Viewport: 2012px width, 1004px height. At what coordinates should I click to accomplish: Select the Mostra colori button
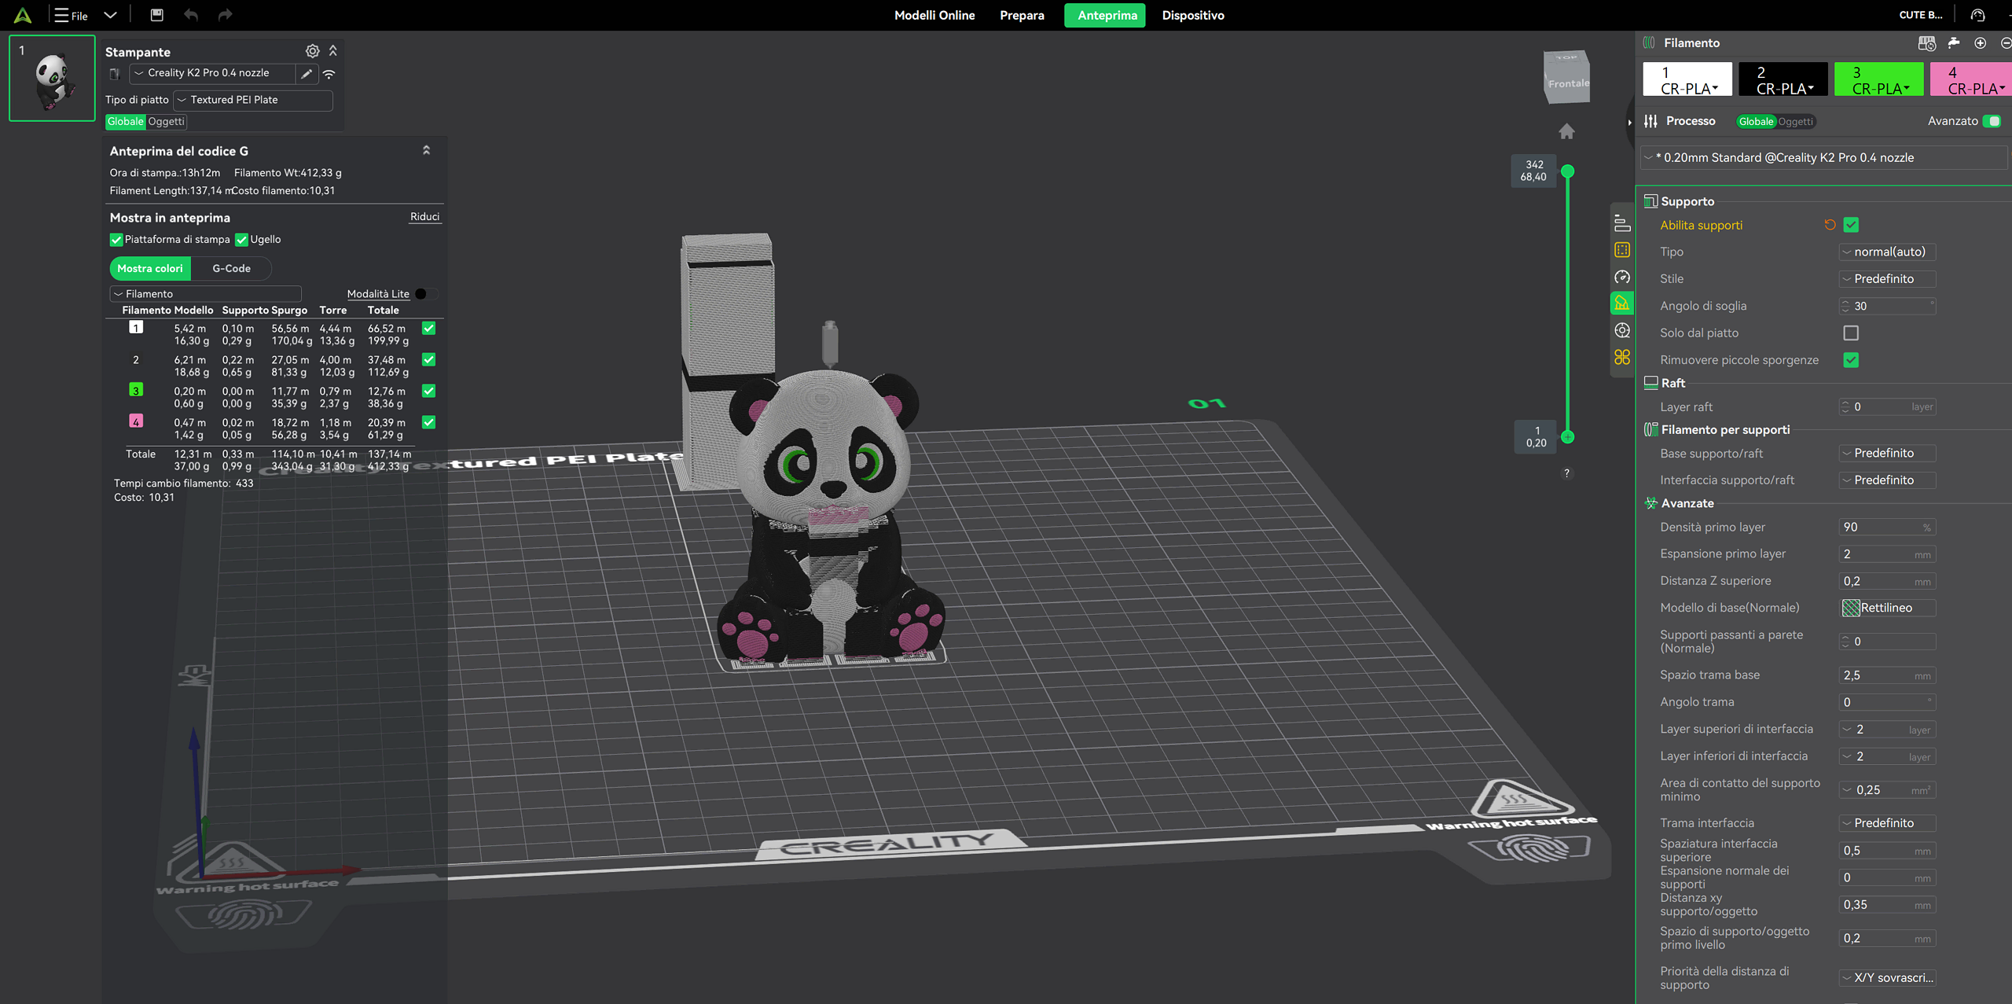point(149,268)
